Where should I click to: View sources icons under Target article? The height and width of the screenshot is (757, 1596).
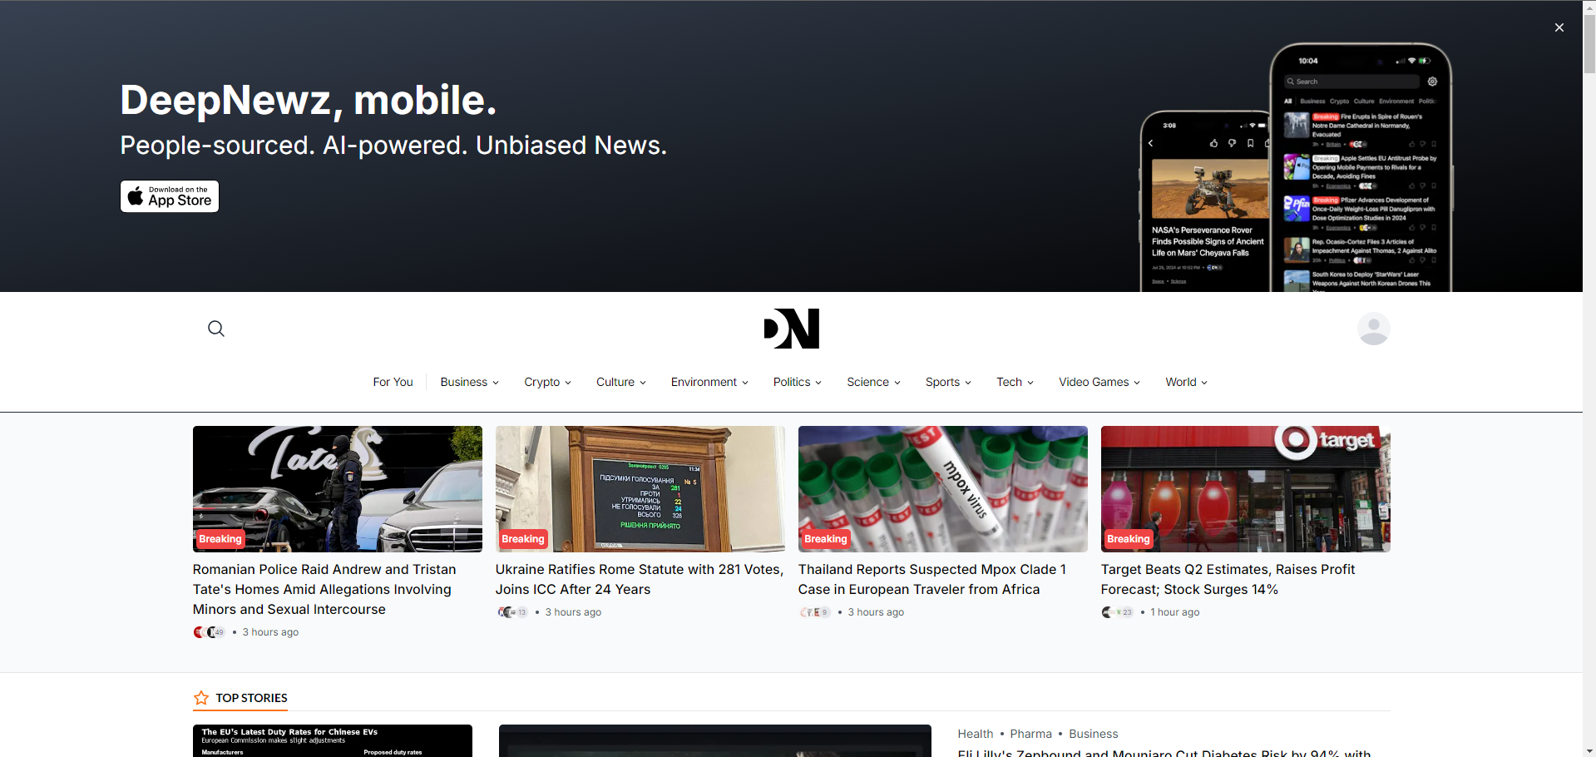pos(1118,612)
